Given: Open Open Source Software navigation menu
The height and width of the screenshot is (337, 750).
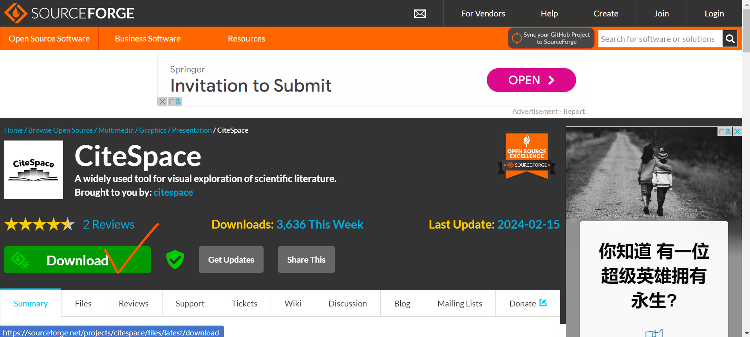Looking at the screenshot, I should tap(49, 38).
